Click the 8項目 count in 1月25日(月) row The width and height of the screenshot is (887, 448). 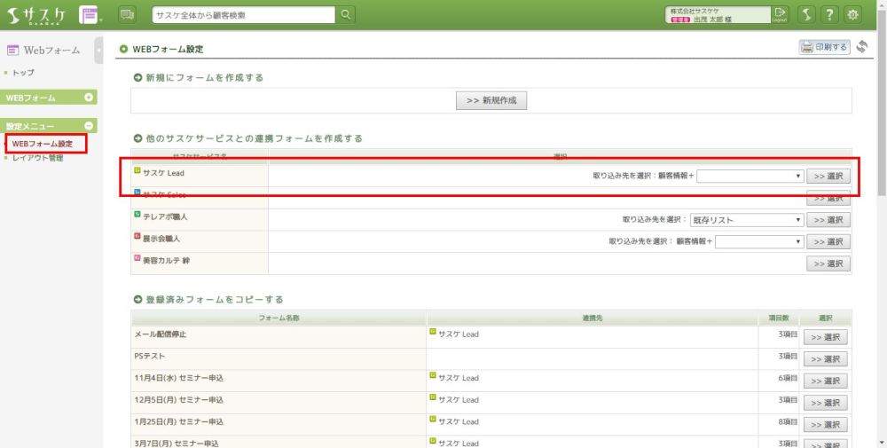788,422
